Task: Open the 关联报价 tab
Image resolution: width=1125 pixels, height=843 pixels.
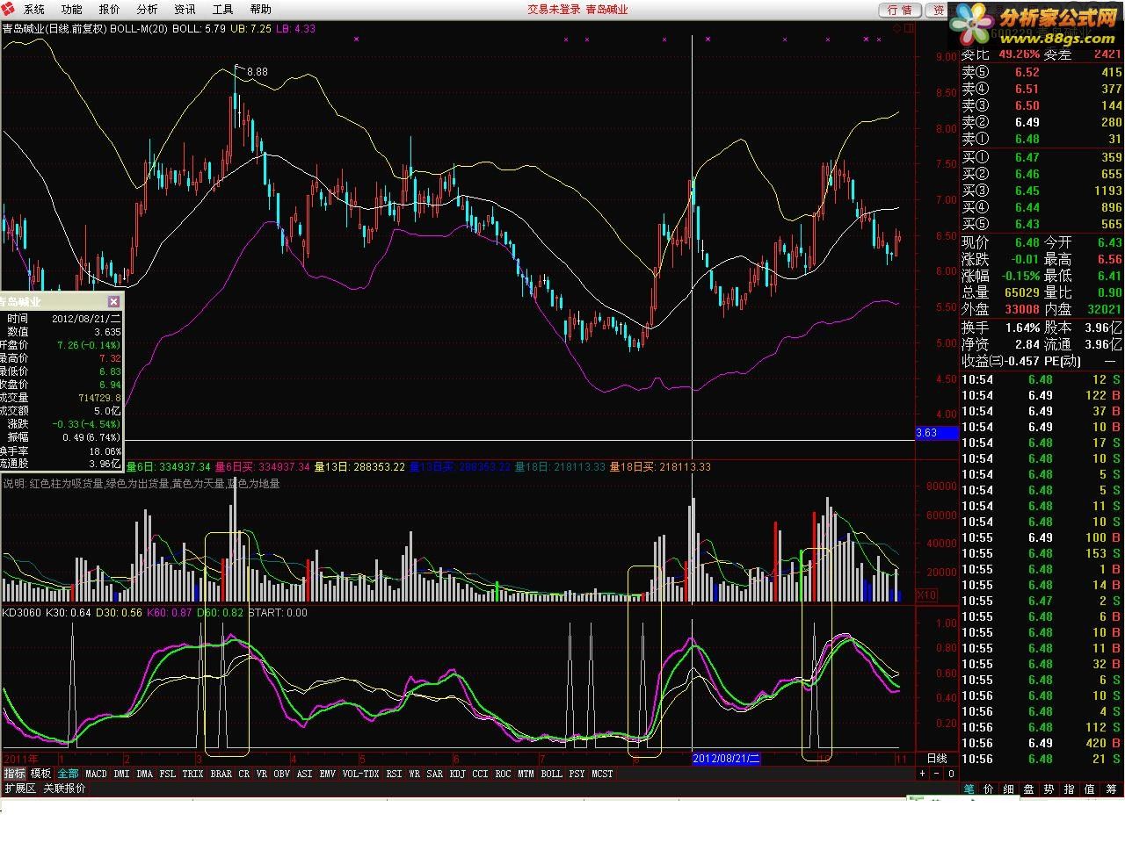Action: point(65,789)
